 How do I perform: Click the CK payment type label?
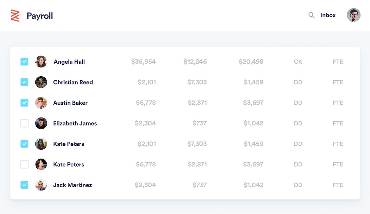click(298, 62)
